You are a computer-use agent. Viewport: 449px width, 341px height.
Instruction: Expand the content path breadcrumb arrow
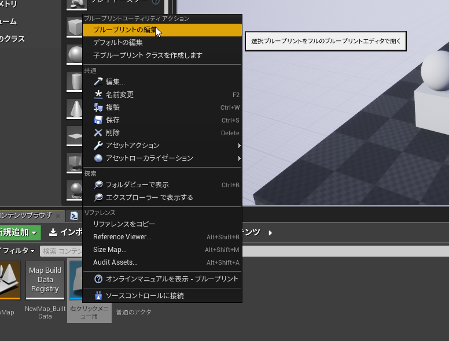[270, 233]
